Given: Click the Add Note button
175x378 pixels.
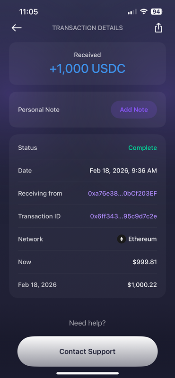Looking at the screenshot, I should pos(134,110).
